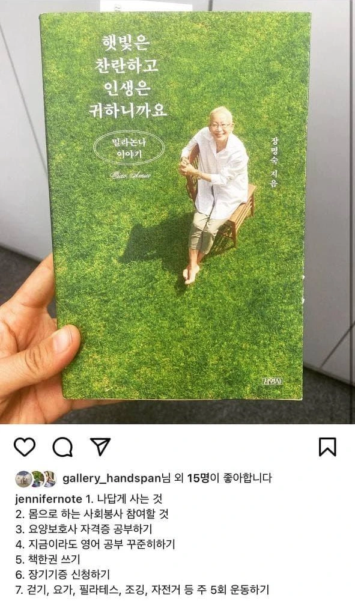Tap the 김영사 publisher logo on the cover
Viewport: 355px width, 601px height.
[274, 381]
